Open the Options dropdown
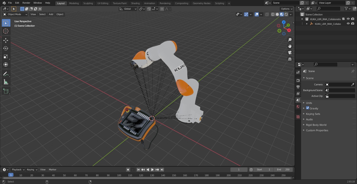 287,9
